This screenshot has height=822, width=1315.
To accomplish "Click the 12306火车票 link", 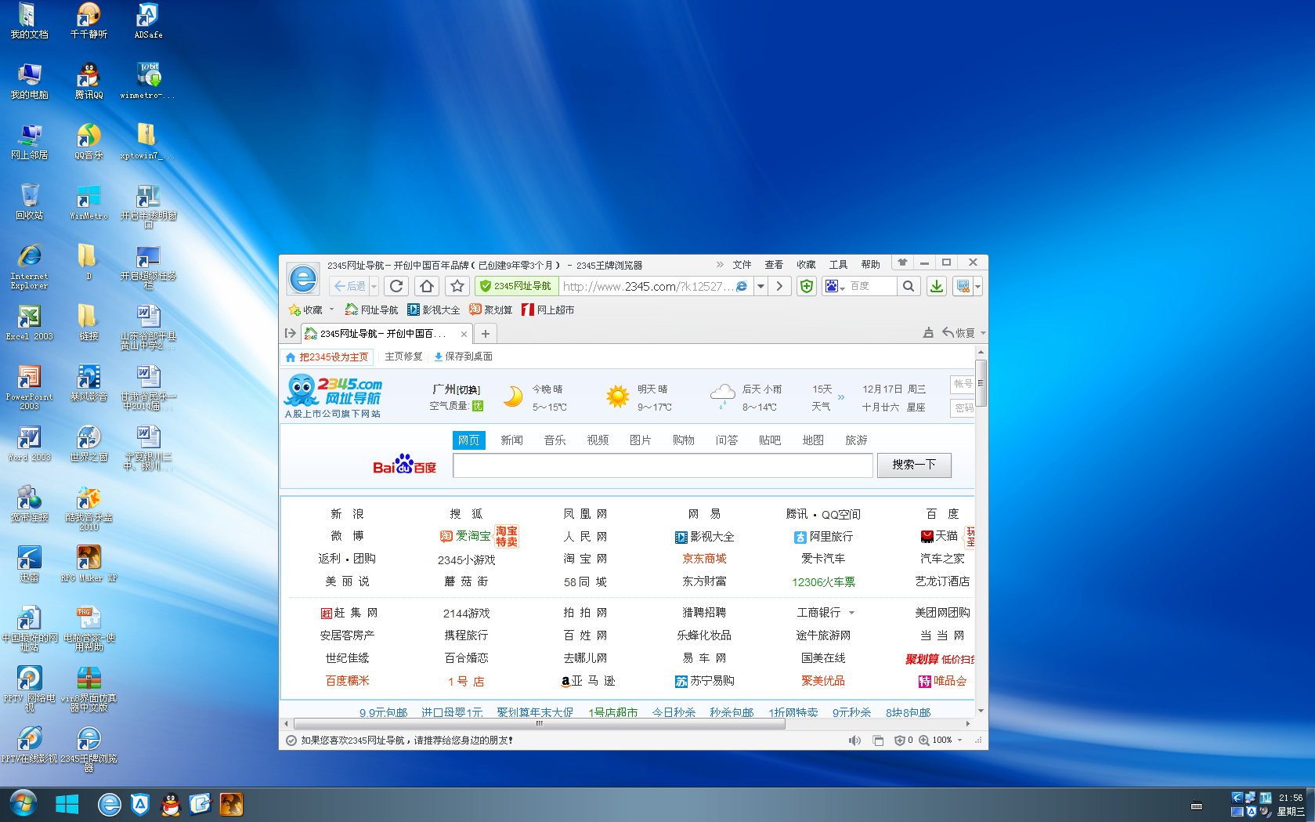I will (x=823, y=582).
